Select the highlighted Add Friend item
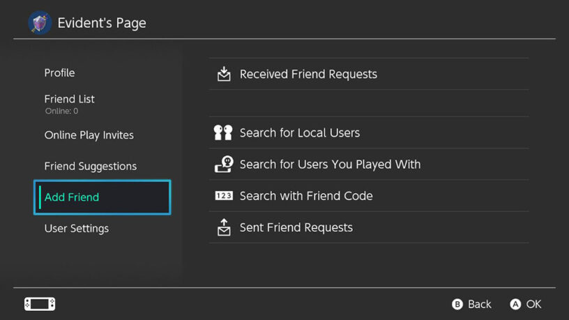This screenshot has width=569, height=320. pos(102,197)
